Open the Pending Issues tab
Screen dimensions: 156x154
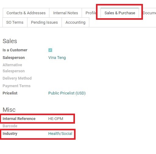point(44,22)
